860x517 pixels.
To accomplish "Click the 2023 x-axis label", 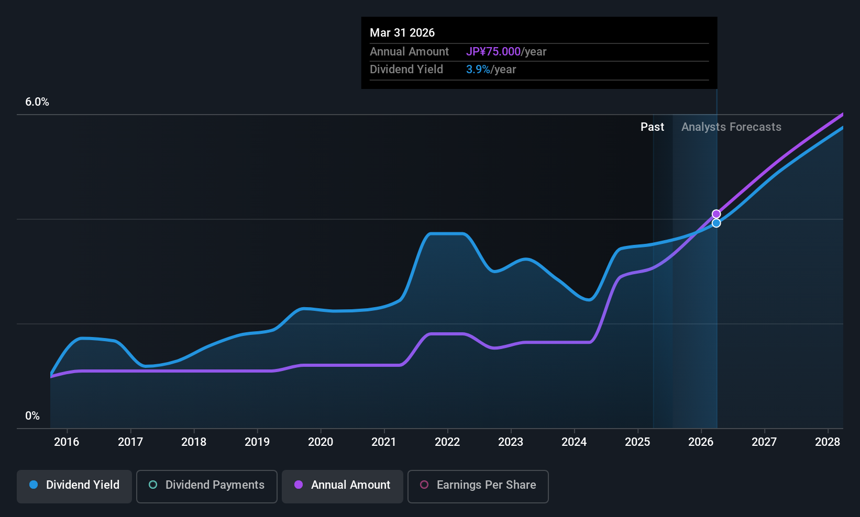I will click(511, 442).
